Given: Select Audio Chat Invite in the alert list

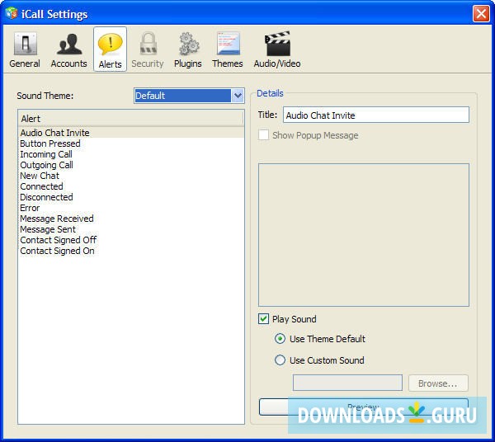Looking at the screenshot, I should [131, 133].
